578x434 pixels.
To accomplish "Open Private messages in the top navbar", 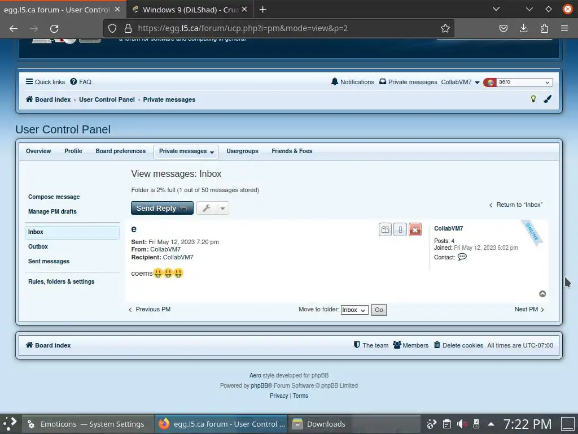I will click(408, 82).
